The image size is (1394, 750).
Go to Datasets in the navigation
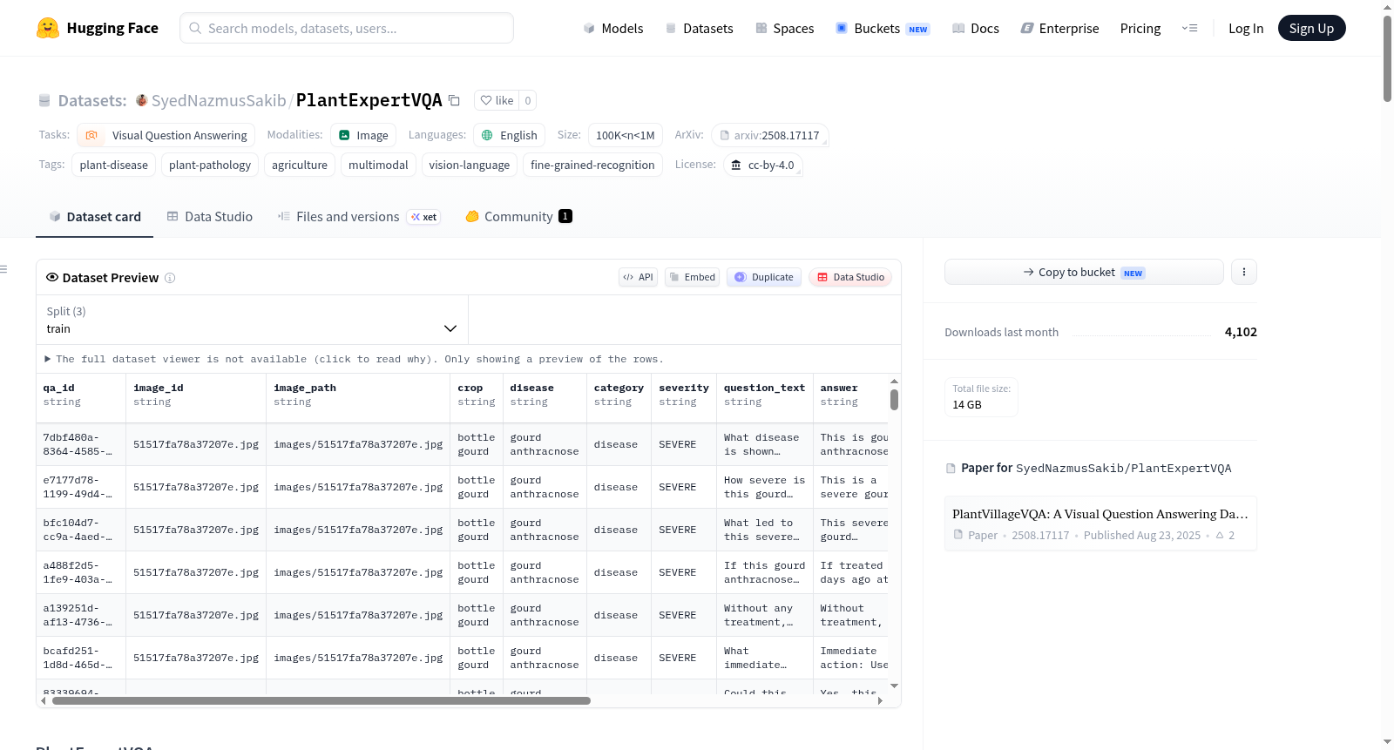click(x=700, y=28)
